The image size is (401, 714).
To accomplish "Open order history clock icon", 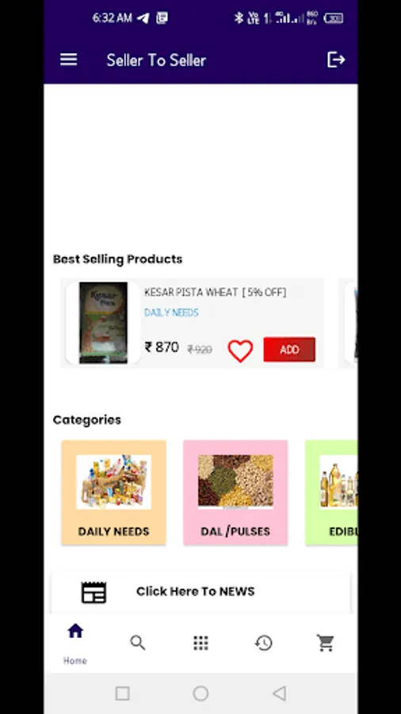I will [263, 643].
